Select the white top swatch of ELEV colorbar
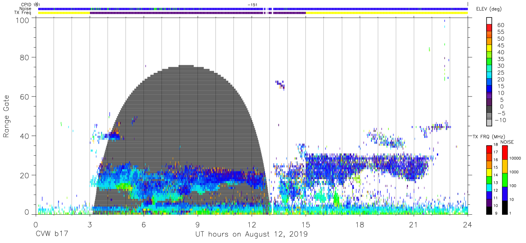Screen dimensions: 526x243 pyautogui.click(x=489, y=21)
